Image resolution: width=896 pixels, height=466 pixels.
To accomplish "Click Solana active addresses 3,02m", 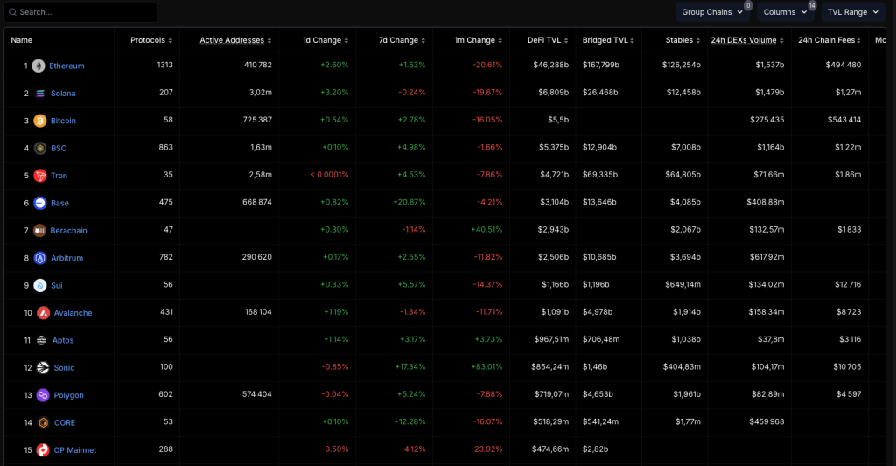I will pyautogui.click(x=261, y=92).
